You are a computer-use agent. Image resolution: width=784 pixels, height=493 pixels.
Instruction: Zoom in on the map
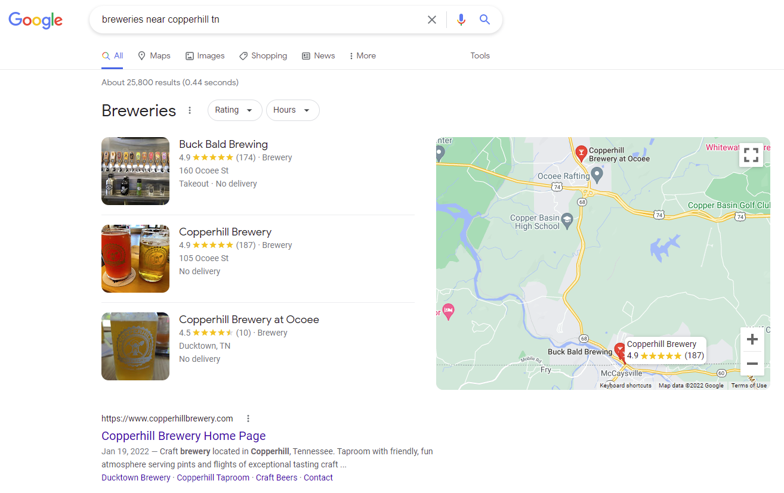tap(752, 339)
